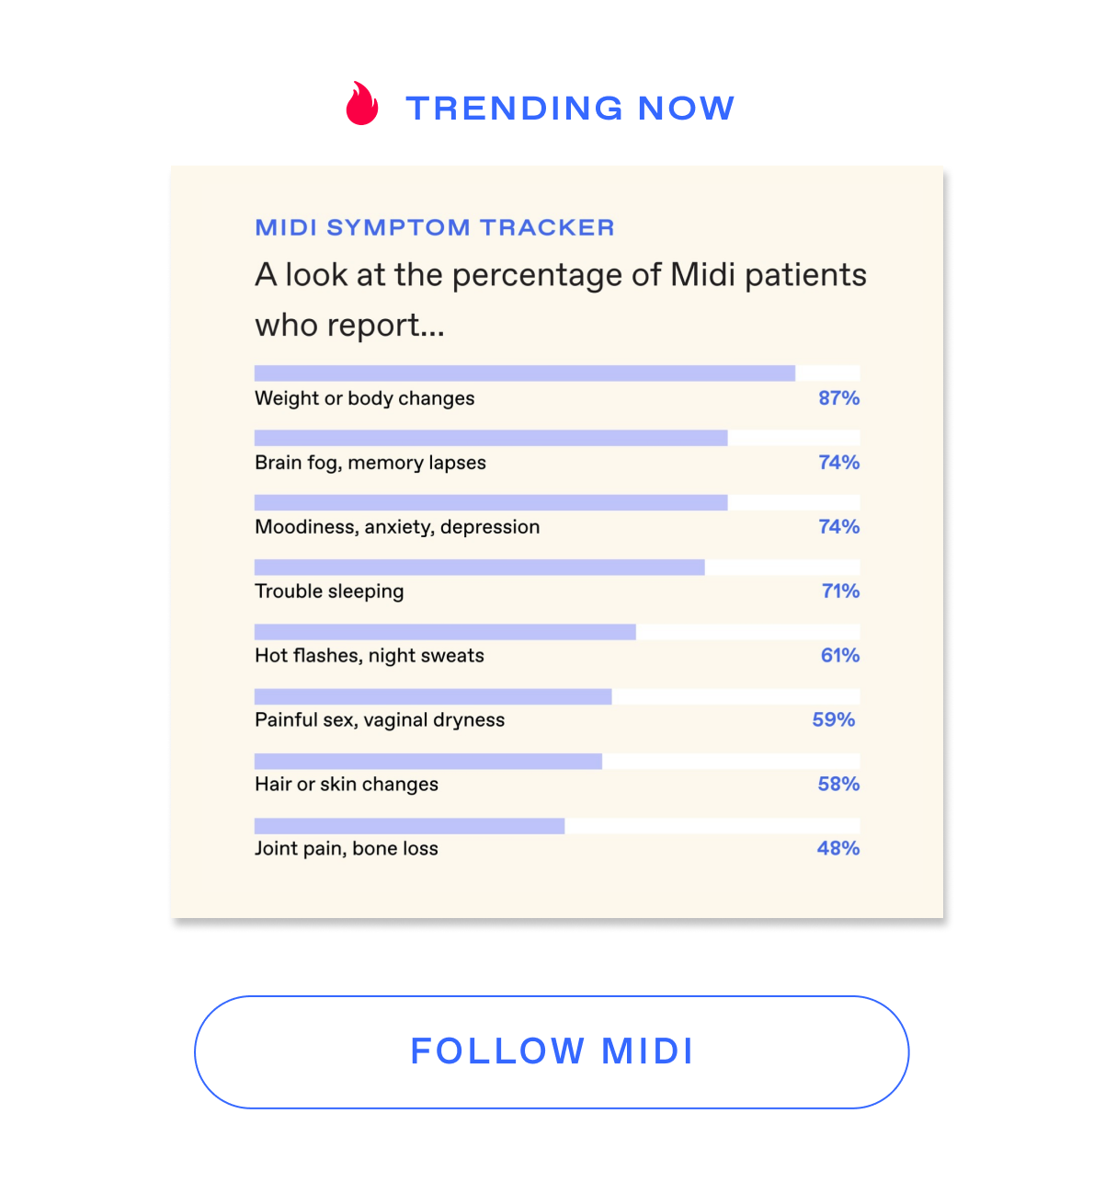Click the FOLLOW MIDI button
Viewport: 1105px width, 1194px height.
pyautogui.click(x=552, y=1051)
